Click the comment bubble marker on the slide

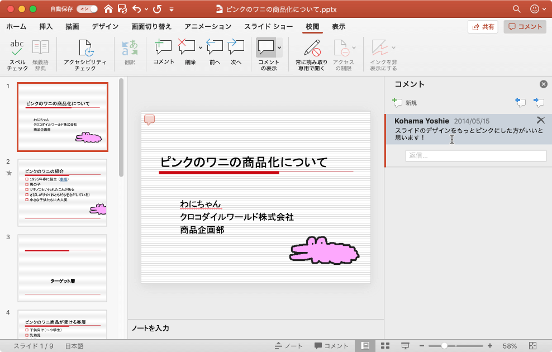(x=149, y=120)
